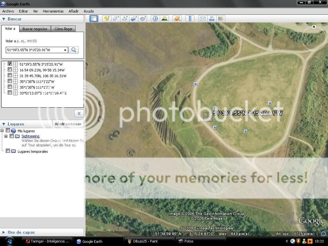Screen dimensions: 328x246
Task: Open the Ver menu
Action: 35,11
